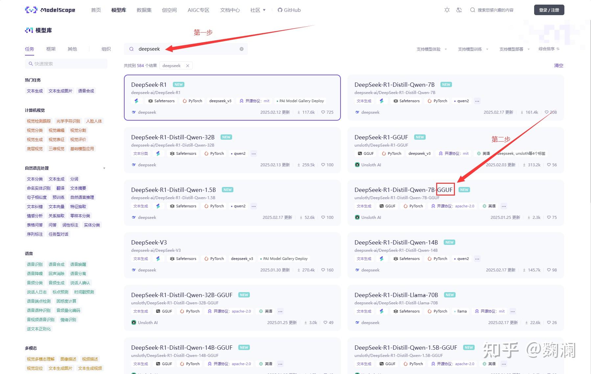Click the unsloth/DeepSeek-R1-GGUF path text

381,145
